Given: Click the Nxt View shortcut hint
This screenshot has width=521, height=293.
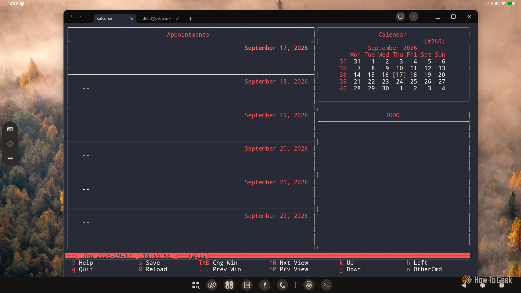Looking at the screenshot, I should click(x=289, y=263).
